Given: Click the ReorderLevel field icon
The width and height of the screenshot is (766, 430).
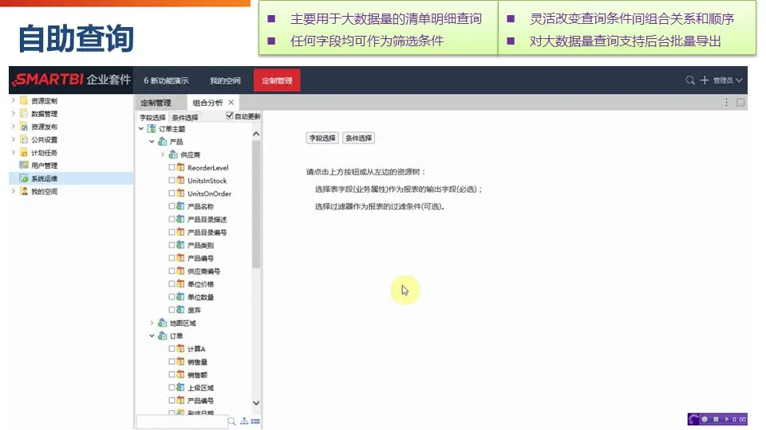Looking at the screenshot, I should [x=180, y=167].
